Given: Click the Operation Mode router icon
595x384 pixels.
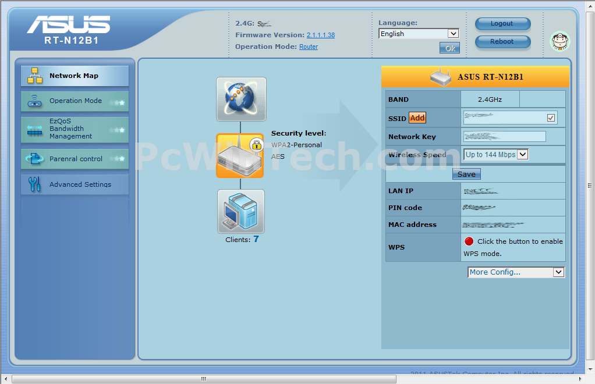Looking at the screenshot, I should pyautogui.click(x=34, y=101).
